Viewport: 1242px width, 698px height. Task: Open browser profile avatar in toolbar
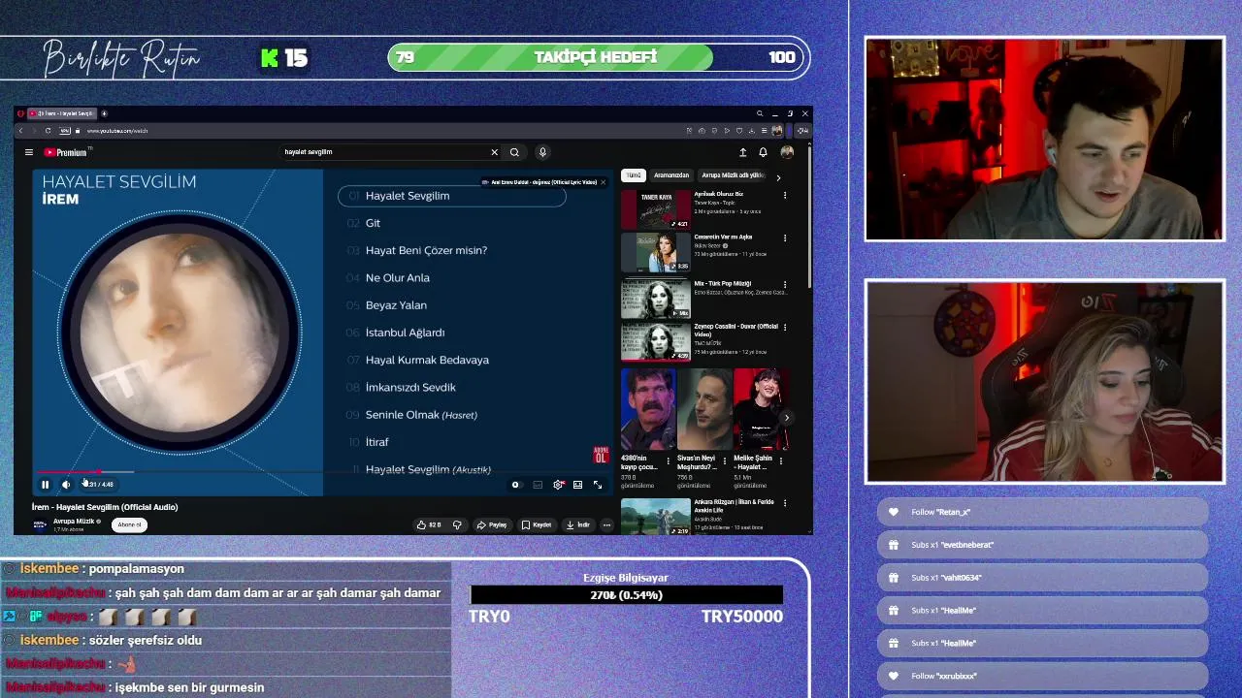pyautogui.click(x=777, y=131)
